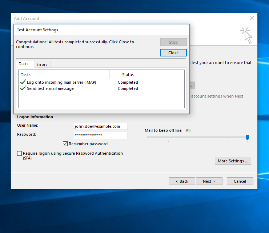Image resolution: width=269 pixels, height=233 pixels.
Task: Switch to the Errors tab
Action: click(42, 64)
